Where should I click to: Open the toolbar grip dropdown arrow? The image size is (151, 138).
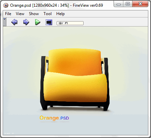[4, 19]
